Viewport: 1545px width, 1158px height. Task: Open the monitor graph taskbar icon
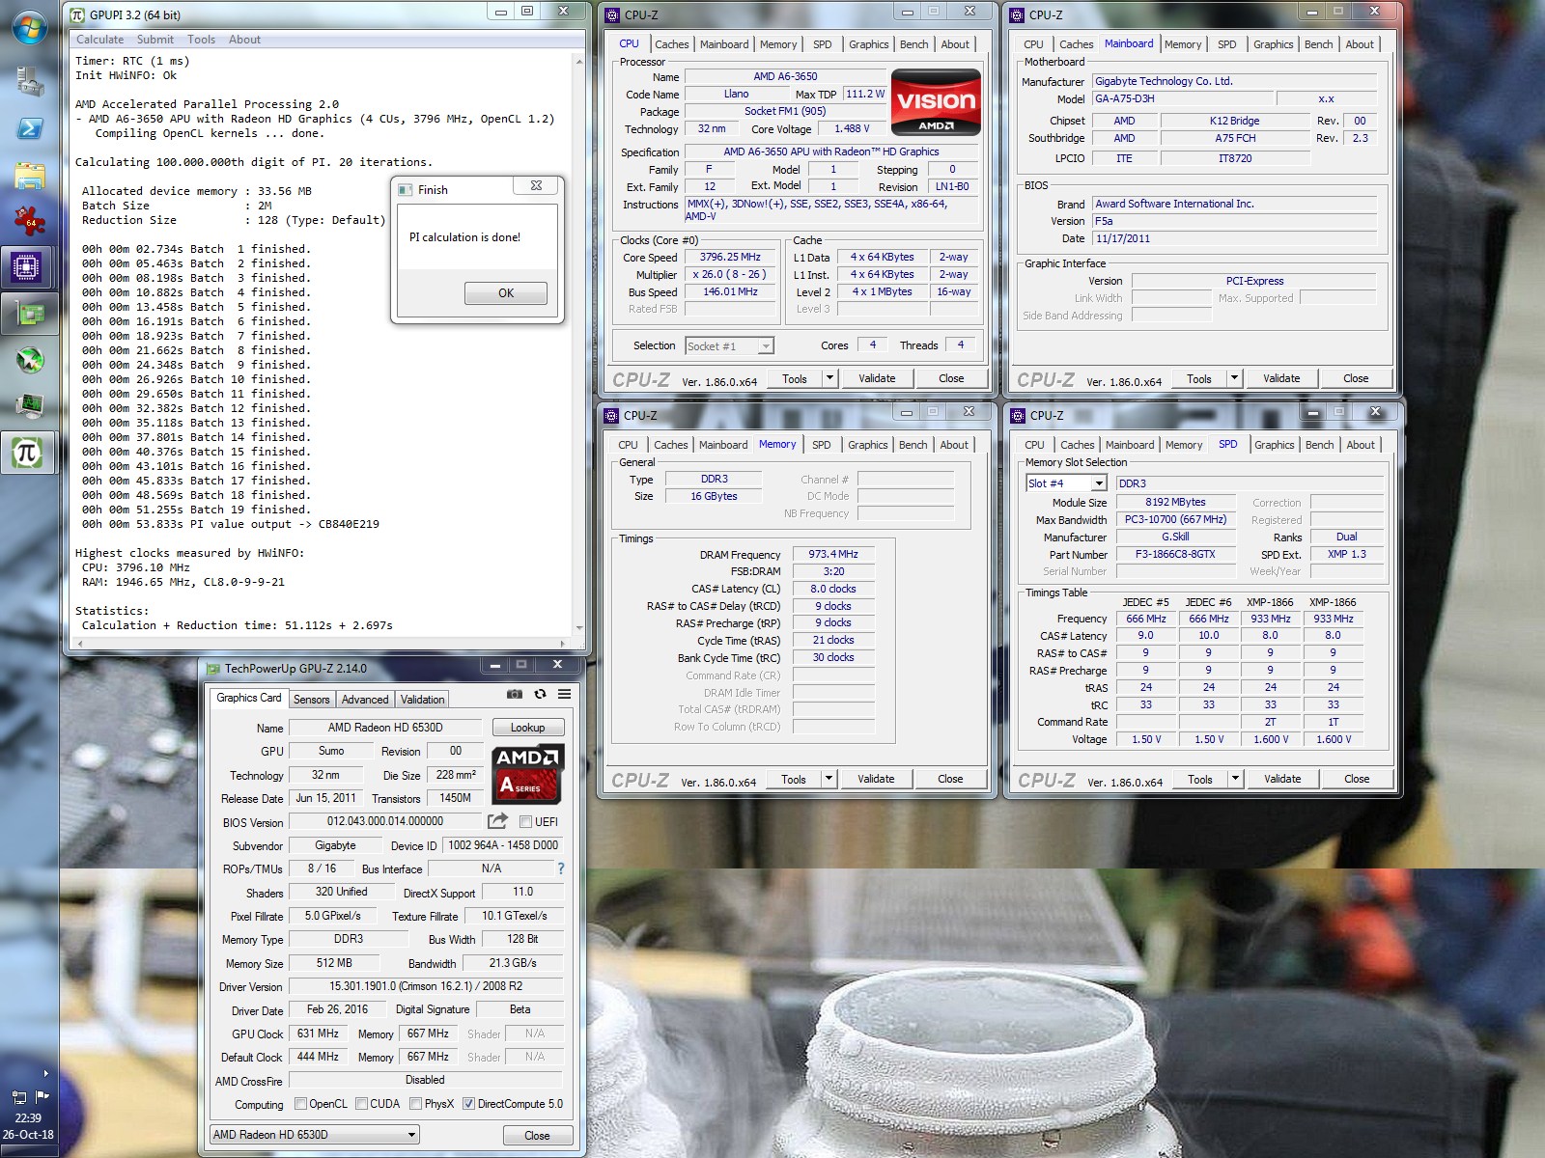coord(29,404)
